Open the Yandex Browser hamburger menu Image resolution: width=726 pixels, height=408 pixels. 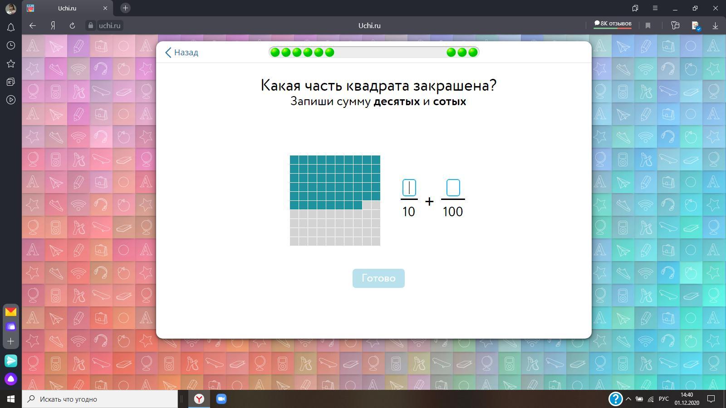(655, 8)
